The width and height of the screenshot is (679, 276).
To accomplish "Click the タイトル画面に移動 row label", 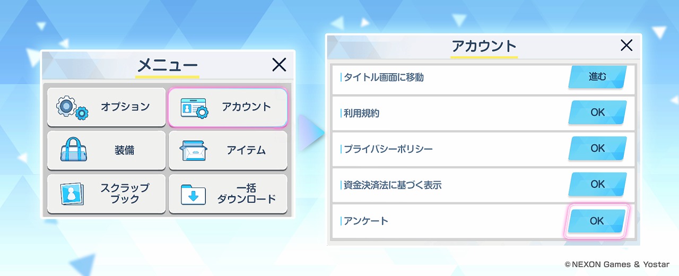I will tap(384, 77).
